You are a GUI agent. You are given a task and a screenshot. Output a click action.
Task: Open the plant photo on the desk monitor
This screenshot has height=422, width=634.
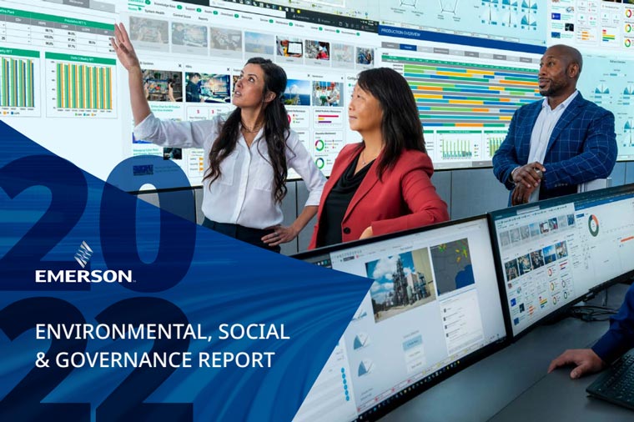[x=399, y=284]
